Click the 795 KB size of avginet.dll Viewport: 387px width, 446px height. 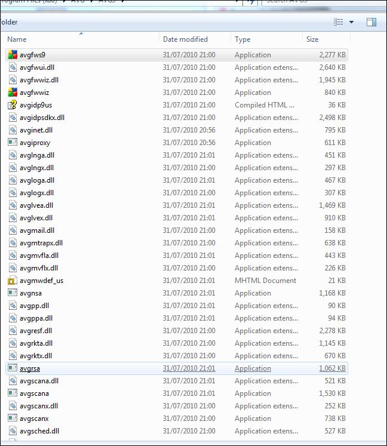[335, 130]
